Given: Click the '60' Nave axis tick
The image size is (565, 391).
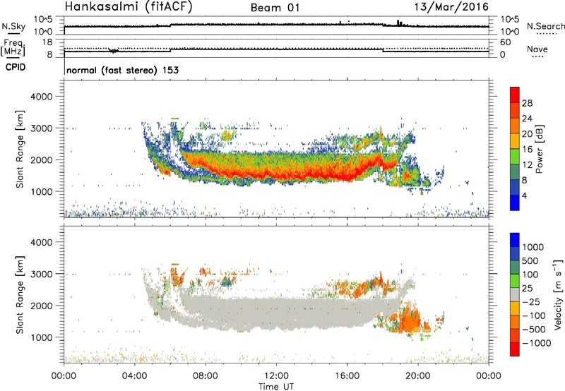Looking at the screenshot, I should (505, 42).
